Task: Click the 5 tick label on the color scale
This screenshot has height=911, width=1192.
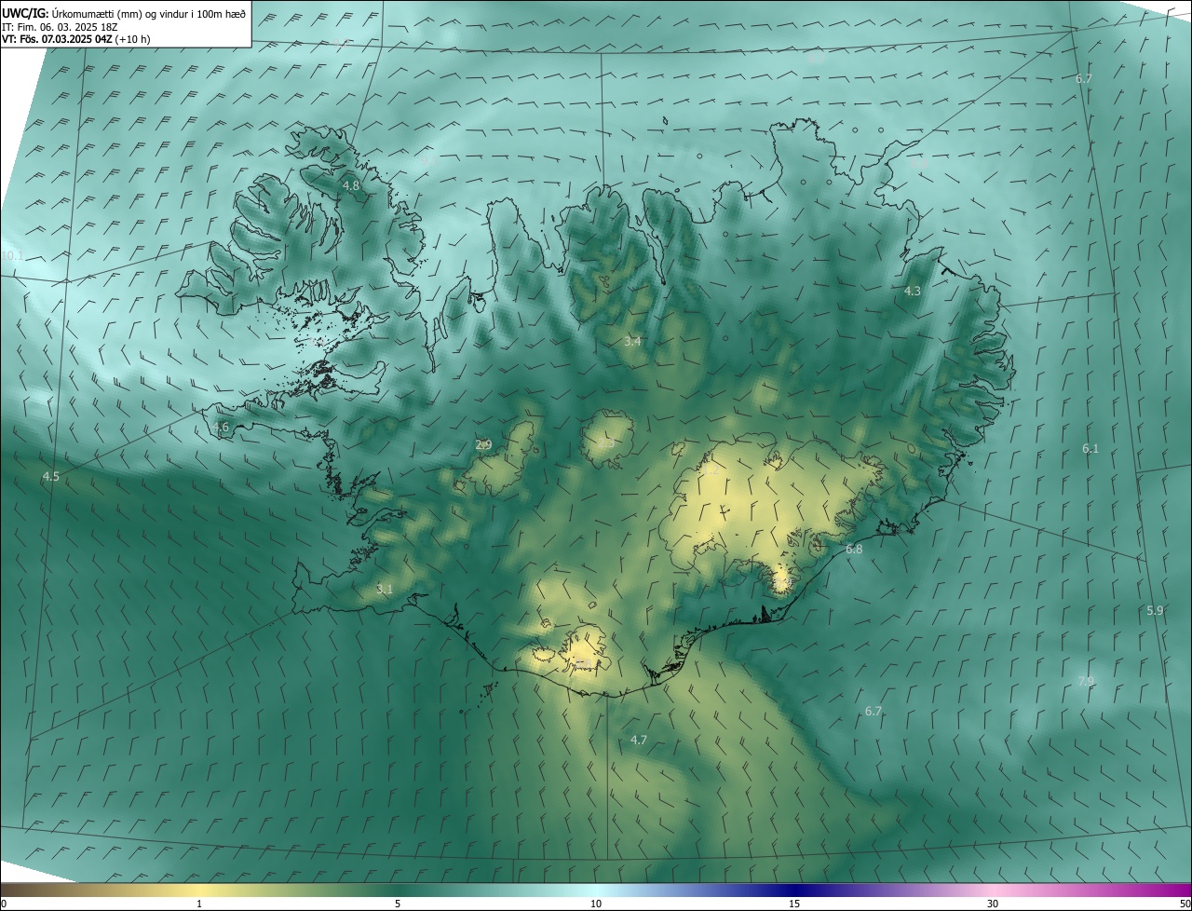Action: (x=398, y=904)
